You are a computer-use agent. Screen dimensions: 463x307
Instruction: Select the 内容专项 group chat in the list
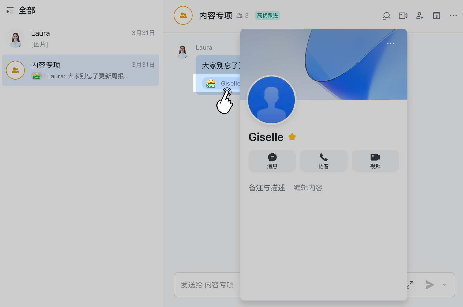click(80, 70)
